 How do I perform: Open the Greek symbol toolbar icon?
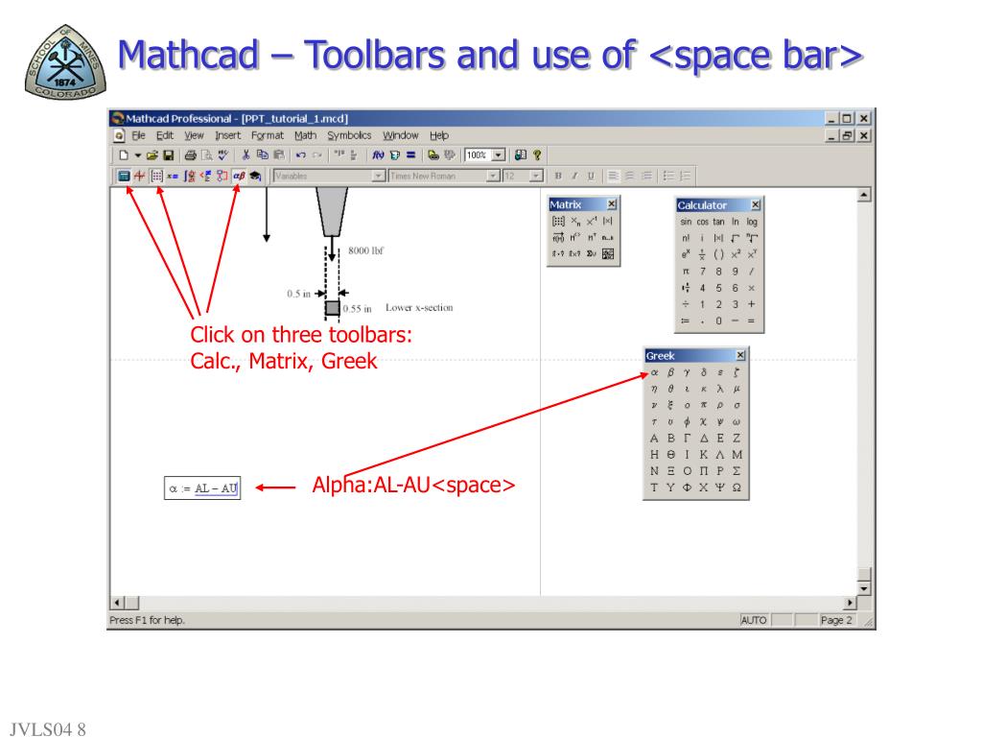239,177
